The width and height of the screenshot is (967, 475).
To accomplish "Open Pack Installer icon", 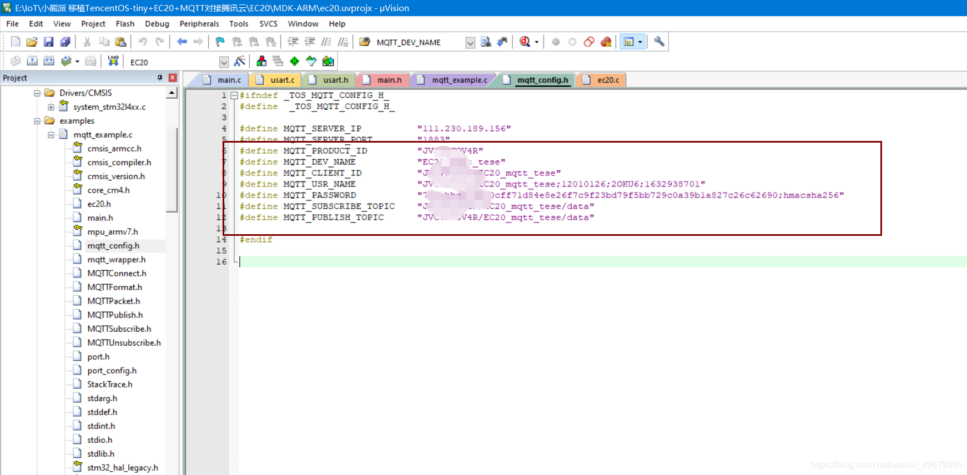I will tap(328, 61).
